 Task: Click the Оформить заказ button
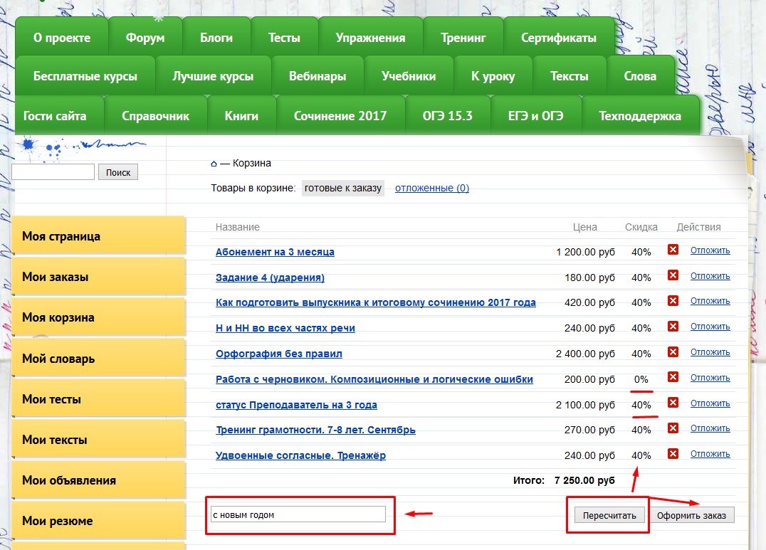pyautogui.click(x=691, y=515)
